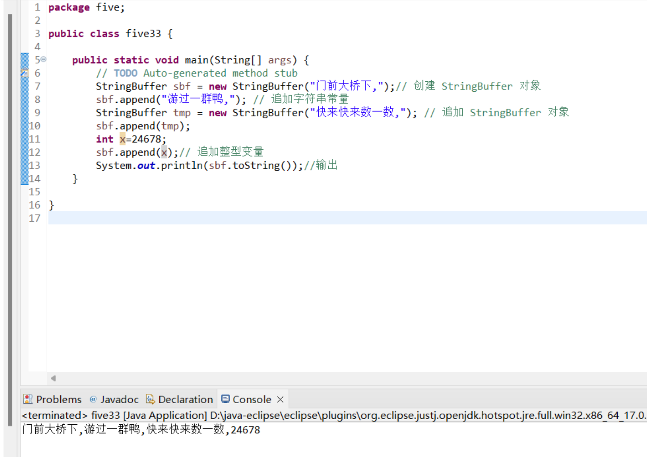
Task: Click the task marker beside line 6
Action: coord(24,73)
